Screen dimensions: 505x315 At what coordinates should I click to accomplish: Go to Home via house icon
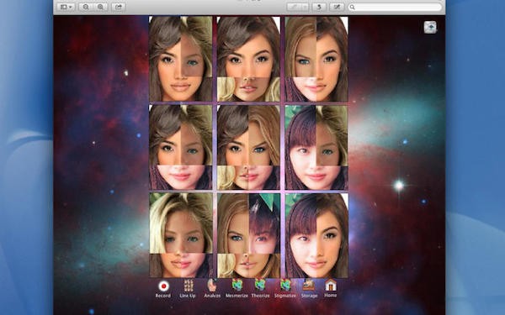tap(331, 286)
